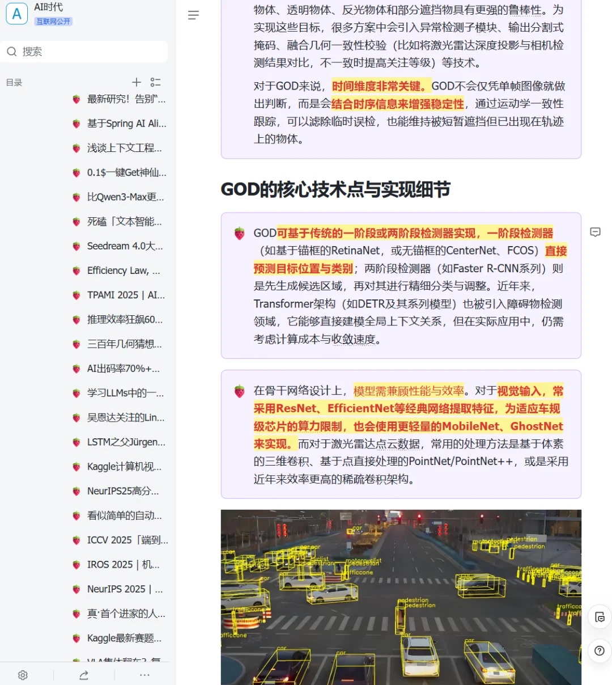Open help via question mark icon

click(600, 651)
